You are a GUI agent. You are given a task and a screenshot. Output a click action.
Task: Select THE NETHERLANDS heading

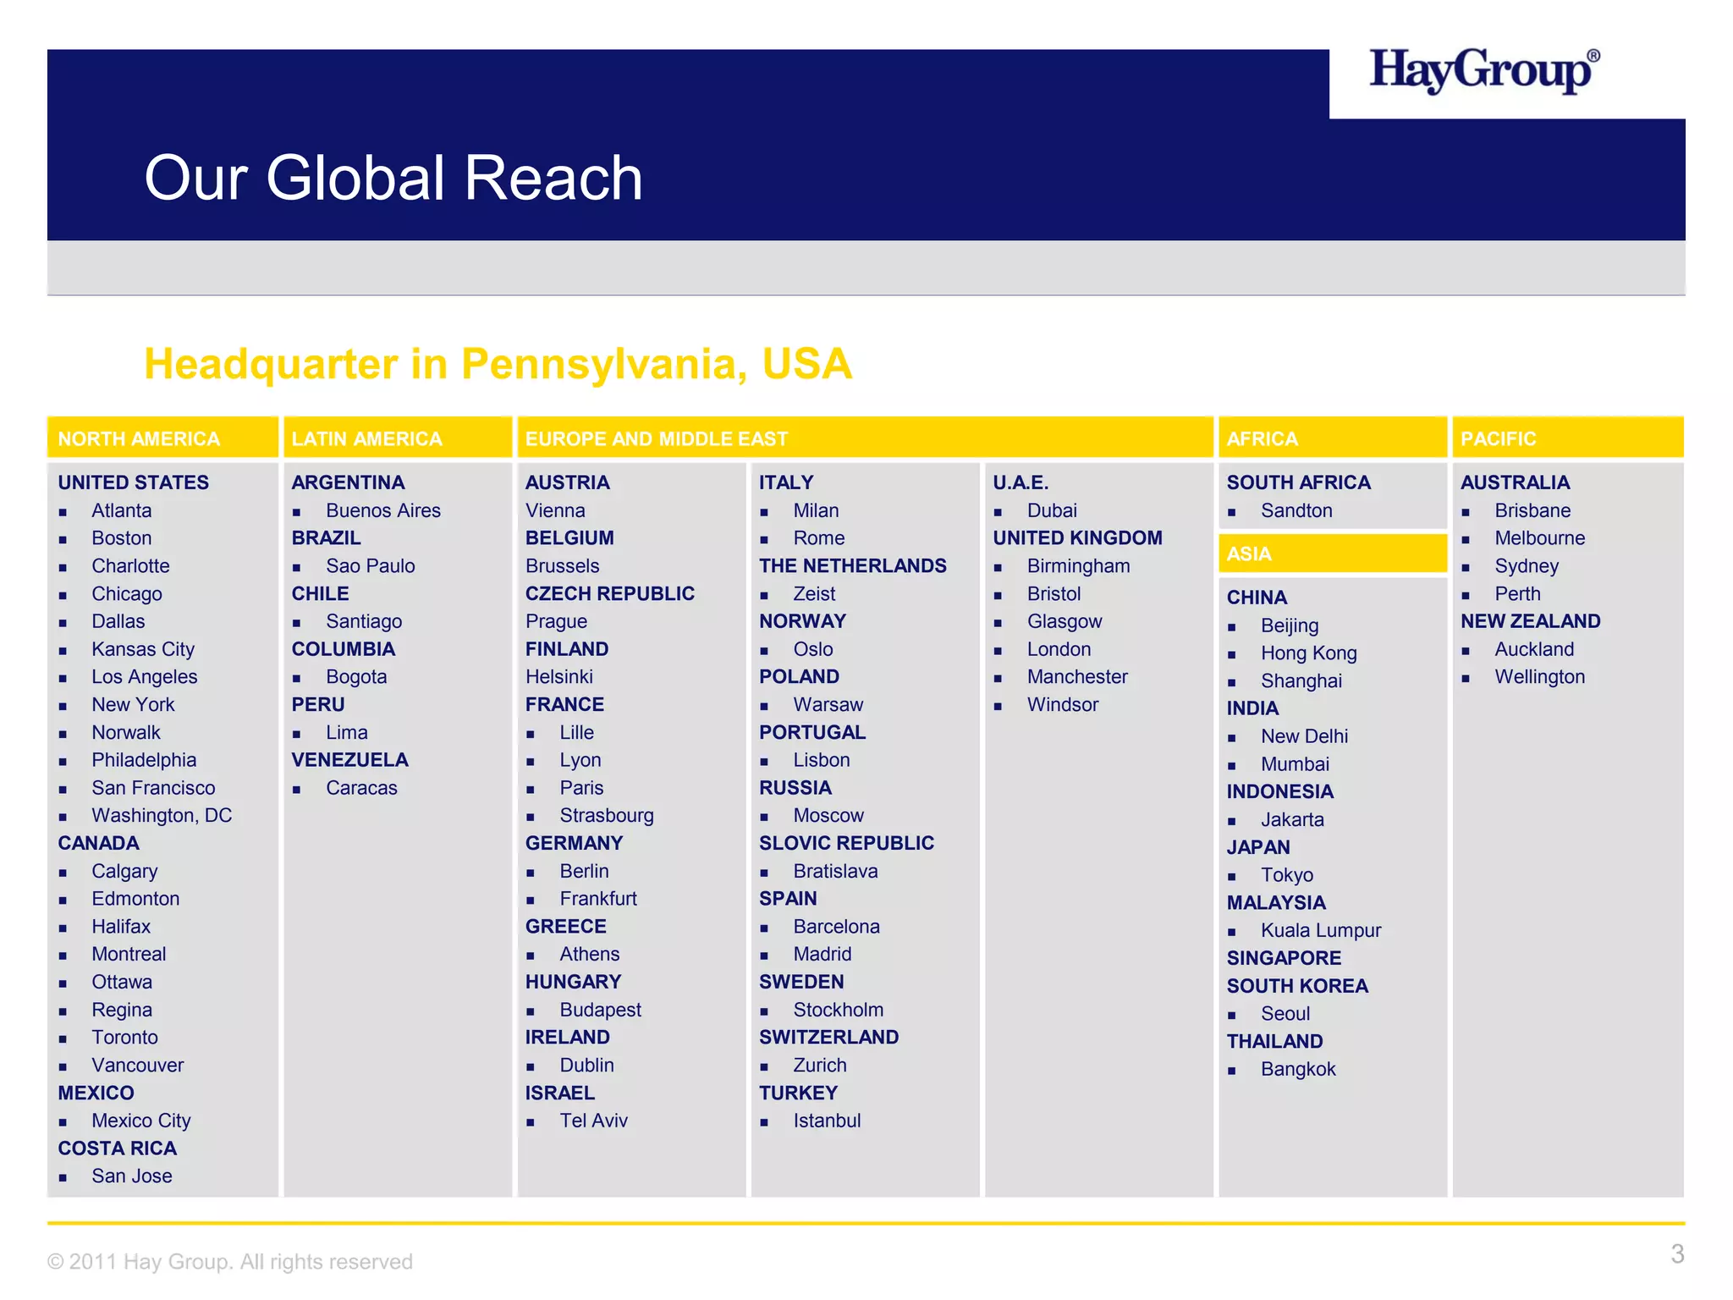(x=852, y=566)
